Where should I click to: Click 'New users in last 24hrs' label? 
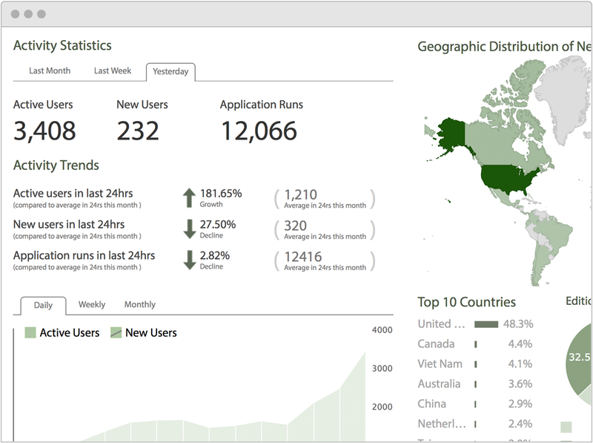(x=69, y=225)
